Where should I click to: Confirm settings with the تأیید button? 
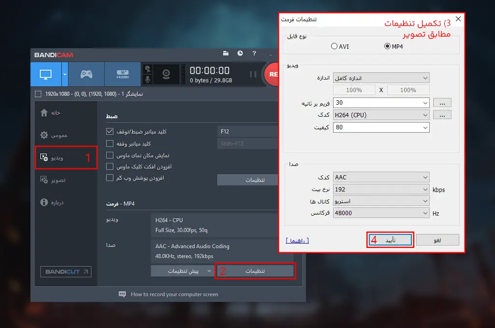click(390, 240)
